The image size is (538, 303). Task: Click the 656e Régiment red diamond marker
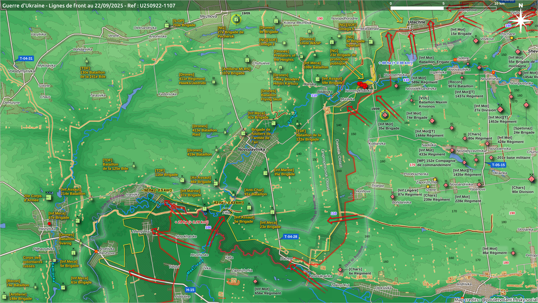pyautogui.click(x=255, y=281)
